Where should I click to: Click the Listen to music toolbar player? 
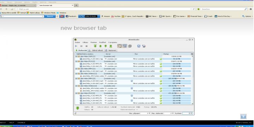click(89, 16)
